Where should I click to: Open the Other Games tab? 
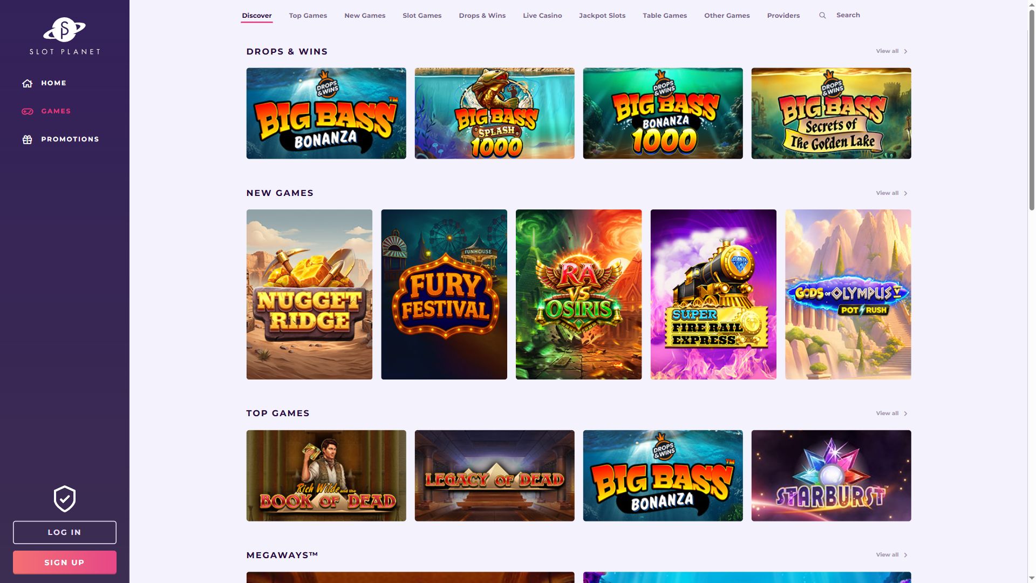[x=727, y=16]
